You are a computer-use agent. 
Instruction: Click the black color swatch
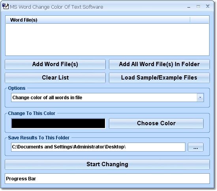[58, 123]
